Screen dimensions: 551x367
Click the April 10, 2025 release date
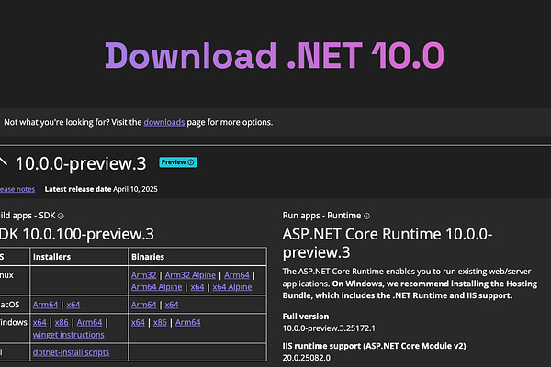click(135, 189)
